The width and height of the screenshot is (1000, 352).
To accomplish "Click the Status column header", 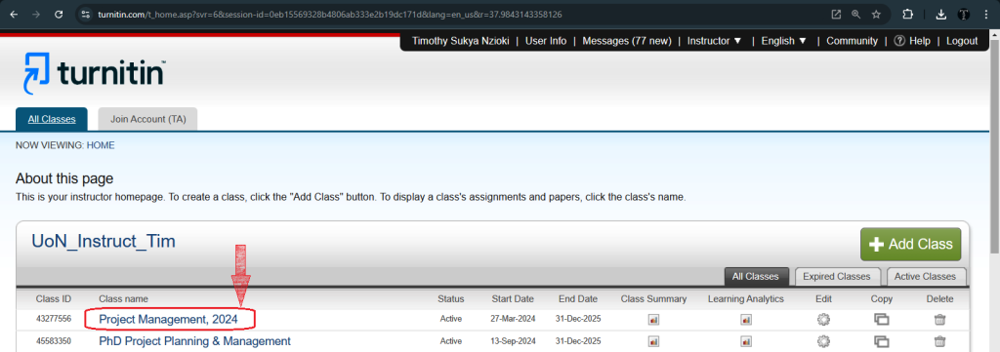I will (x=451, y=298).
